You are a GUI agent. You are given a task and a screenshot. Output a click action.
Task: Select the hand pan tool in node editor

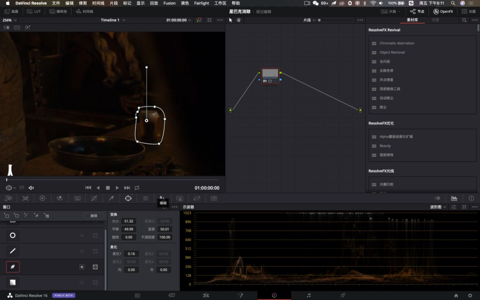coord(239,20)
